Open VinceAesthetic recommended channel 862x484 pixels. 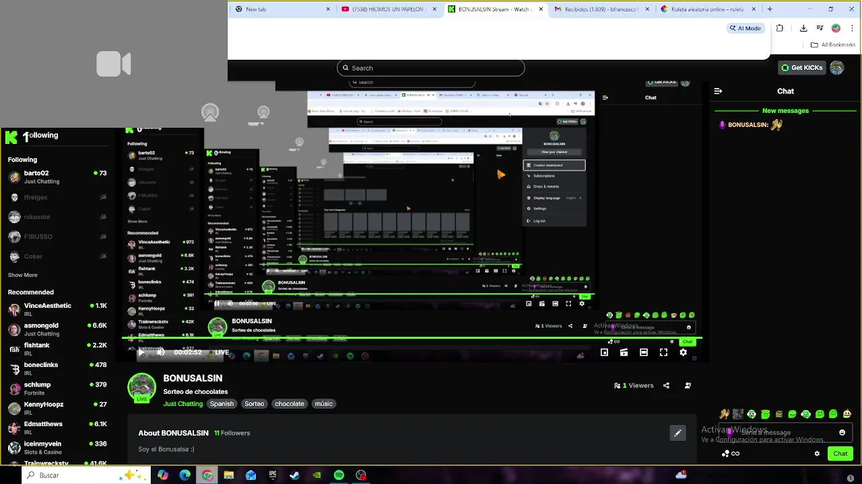(x=57, y=309)
